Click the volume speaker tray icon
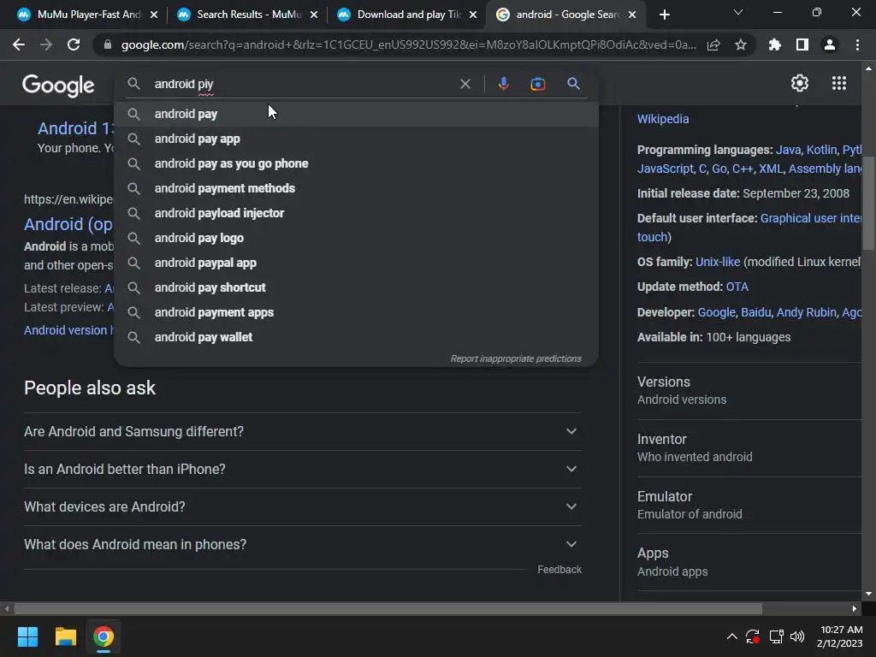The height and width of the screenshot is (657, 876). point(797,636)
